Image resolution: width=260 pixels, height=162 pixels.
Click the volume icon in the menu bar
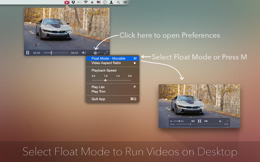(79, 2)
